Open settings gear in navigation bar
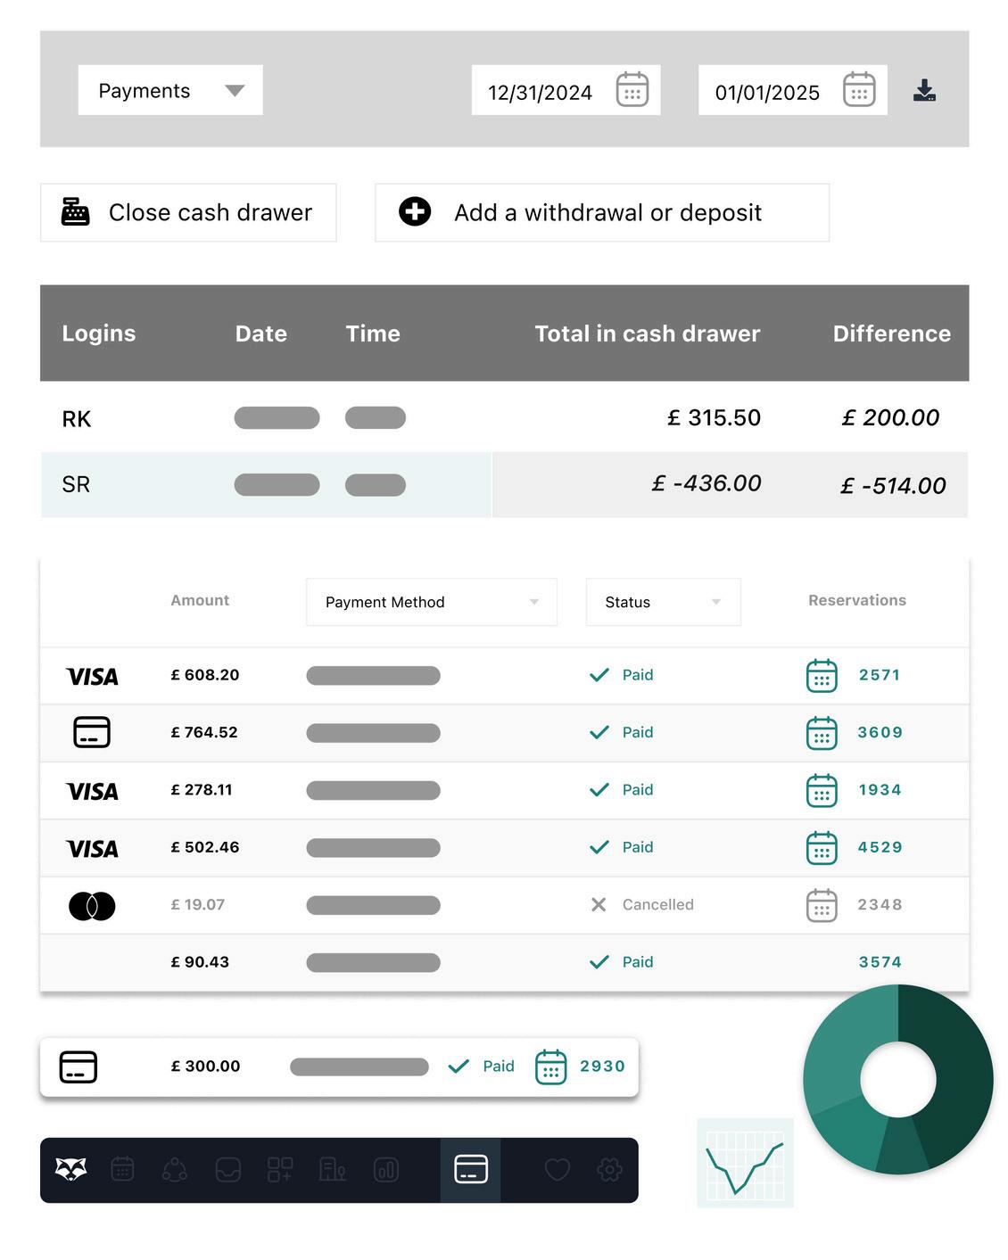1008x1260 pixels. coord(610,1169)
